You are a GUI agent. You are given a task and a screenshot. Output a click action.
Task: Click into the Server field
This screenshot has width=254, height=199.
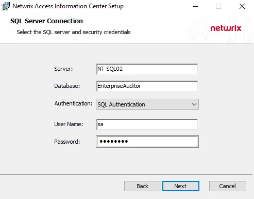[x=147, y=69]
